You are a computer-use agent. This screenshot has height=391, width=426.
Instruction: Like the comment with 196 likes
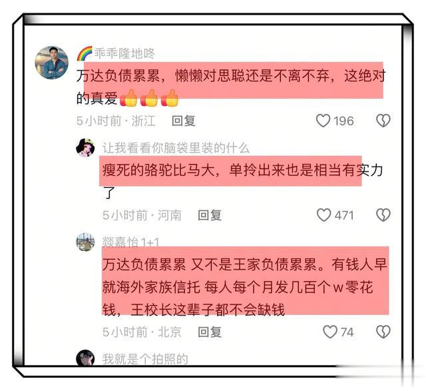(323, 121)
